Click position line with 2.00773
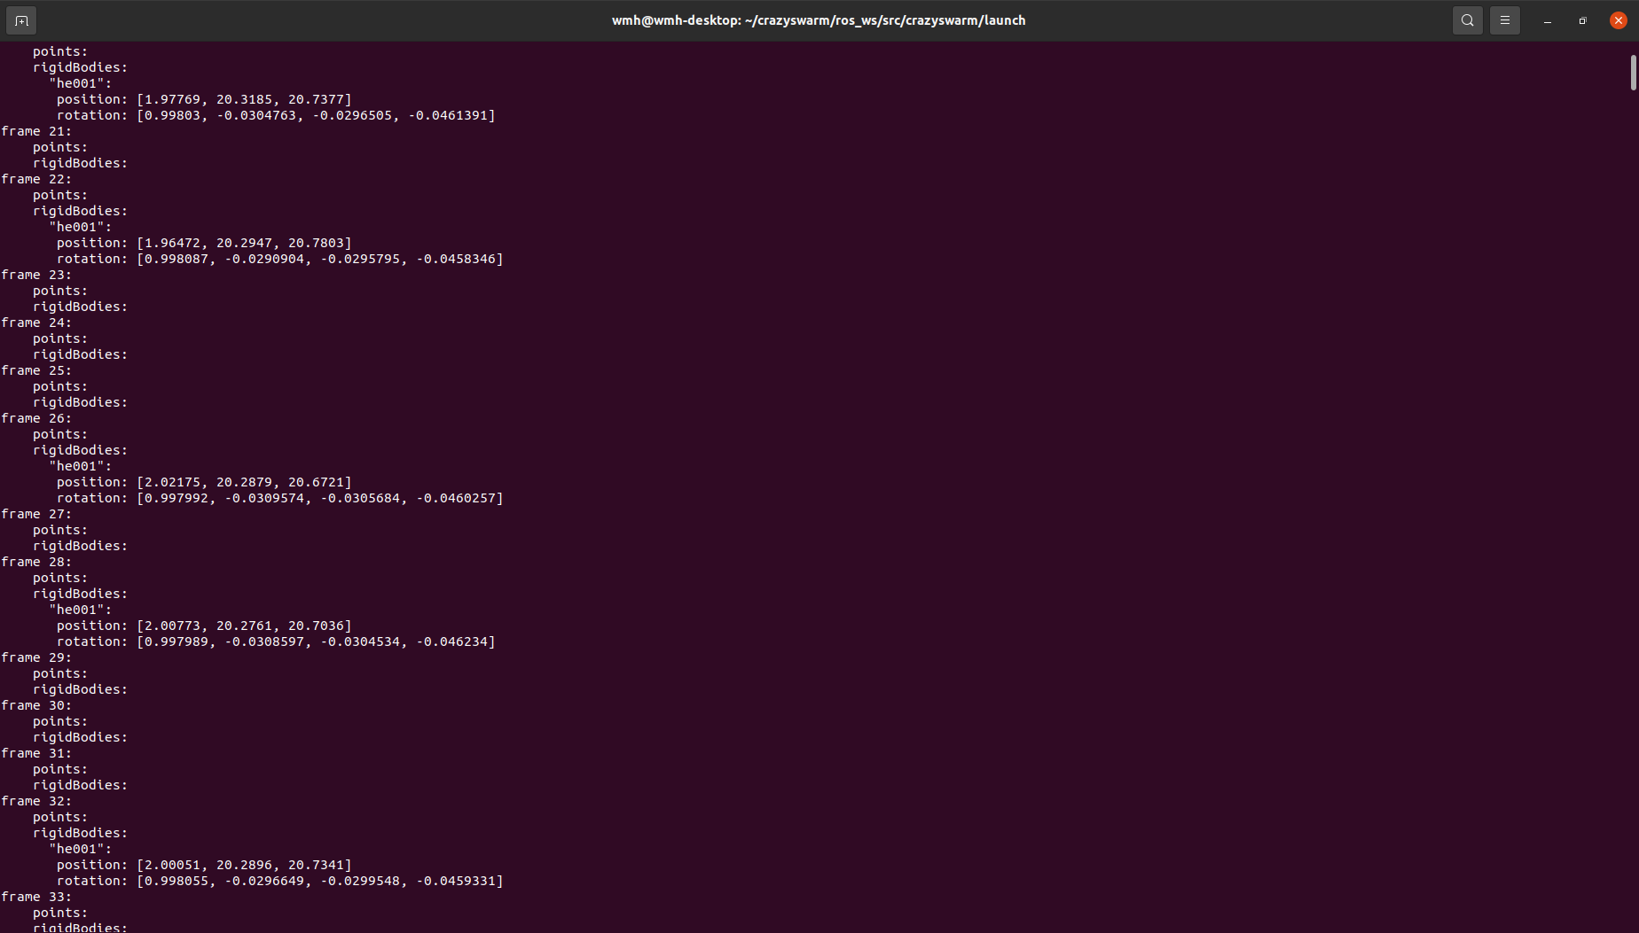Screen dimensions: 1639x933 [204, 626]
